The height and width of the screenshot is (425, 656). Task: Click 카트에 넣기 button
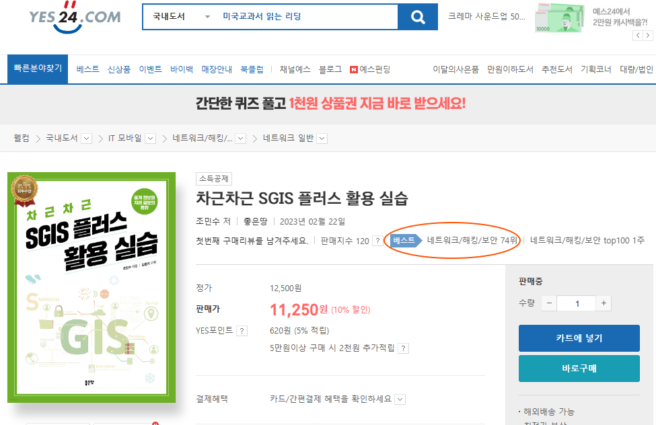point(579,338)
